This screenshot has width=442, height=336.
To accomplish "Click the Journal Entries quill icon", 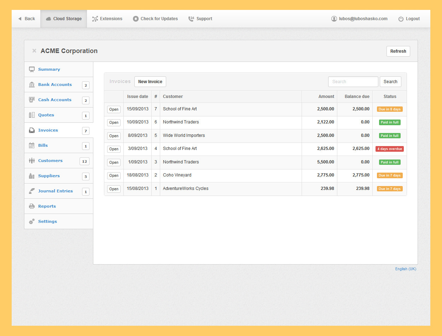I will (x=32, y=191).
